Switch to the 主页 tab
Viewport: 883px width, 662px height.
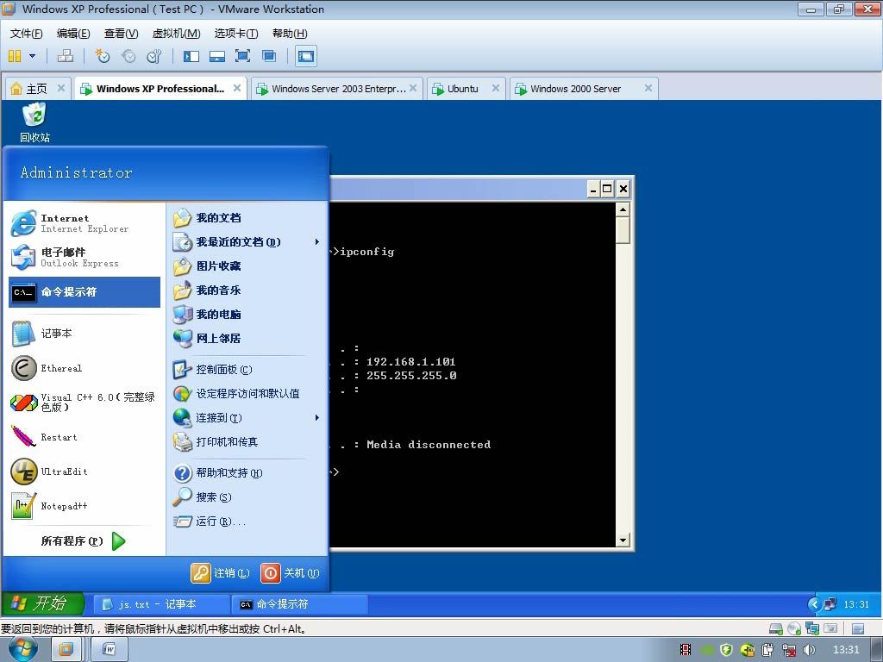[x=37, y=89]
